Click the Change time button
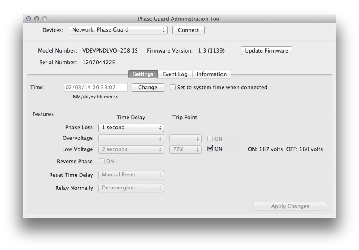Screen dimensions: 359x250 (148, 88)
